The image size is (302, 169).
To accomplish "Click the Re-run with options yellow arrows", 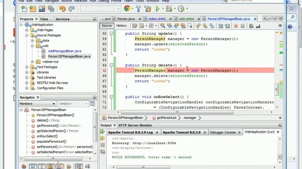I will 102,138.
